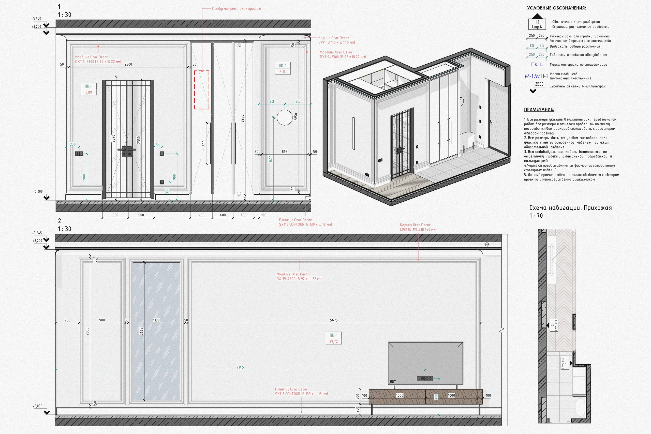
Task: Click the УСЛОВНЫЕ ОБОЗНАЧЕНИЯ heading
Action: point(556,8)
